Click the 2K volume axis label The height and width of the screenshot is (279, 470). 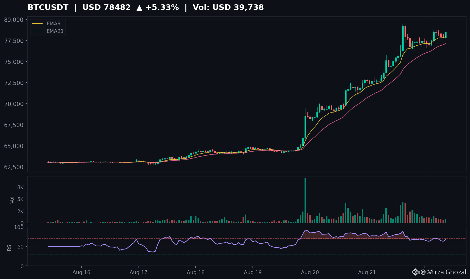[x=20, y=211]
